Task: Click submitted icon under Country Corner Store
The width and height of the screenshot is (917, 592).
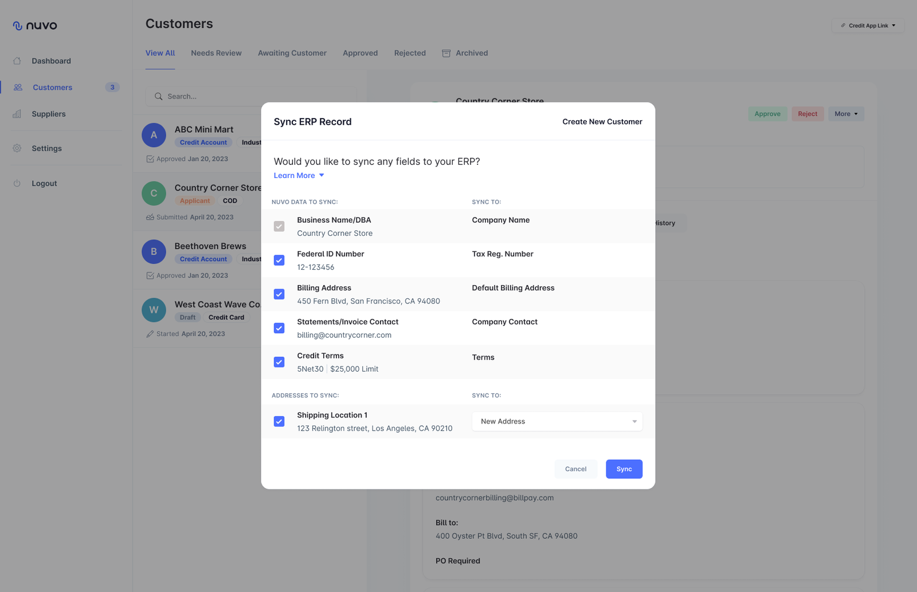Action: pos(150,218)
